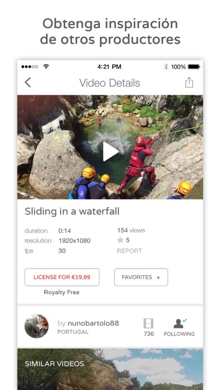Tap the Bluetooth status icon
The image size is (220, 390).
166,67
